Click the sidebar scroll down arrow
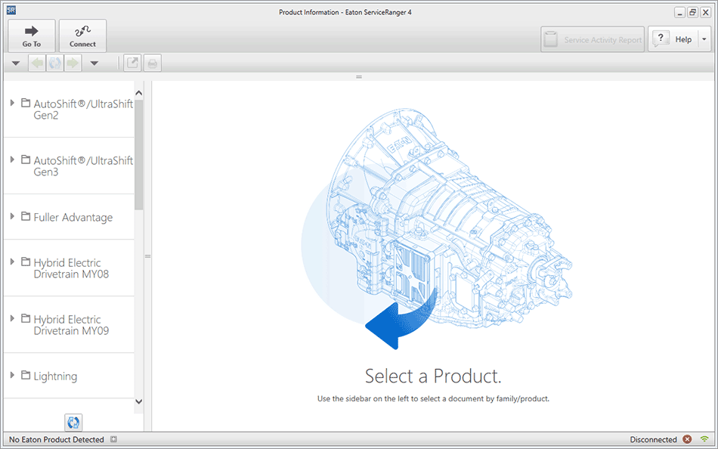Screen dimensions: 718x449 (139, 401)
